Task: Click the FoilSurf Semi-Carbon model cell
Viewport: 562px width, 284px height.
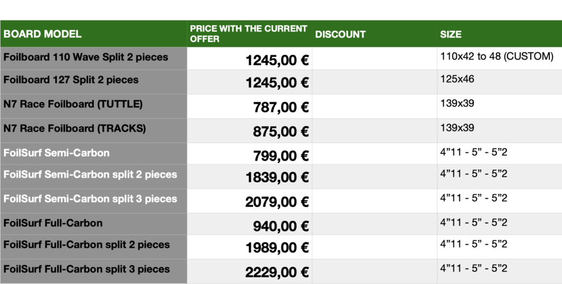Action: (x=93, y=154)
